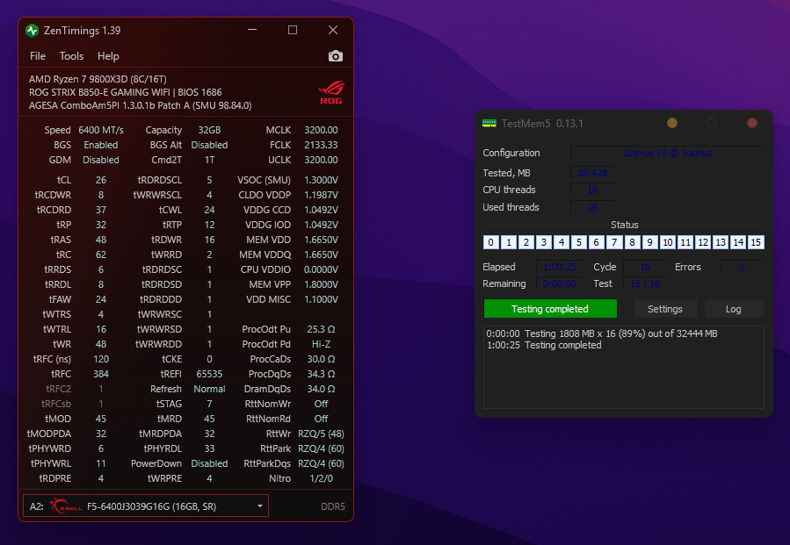
Task: Click the RttWr RZQ/5 (48) value
Action: point(321,434)
